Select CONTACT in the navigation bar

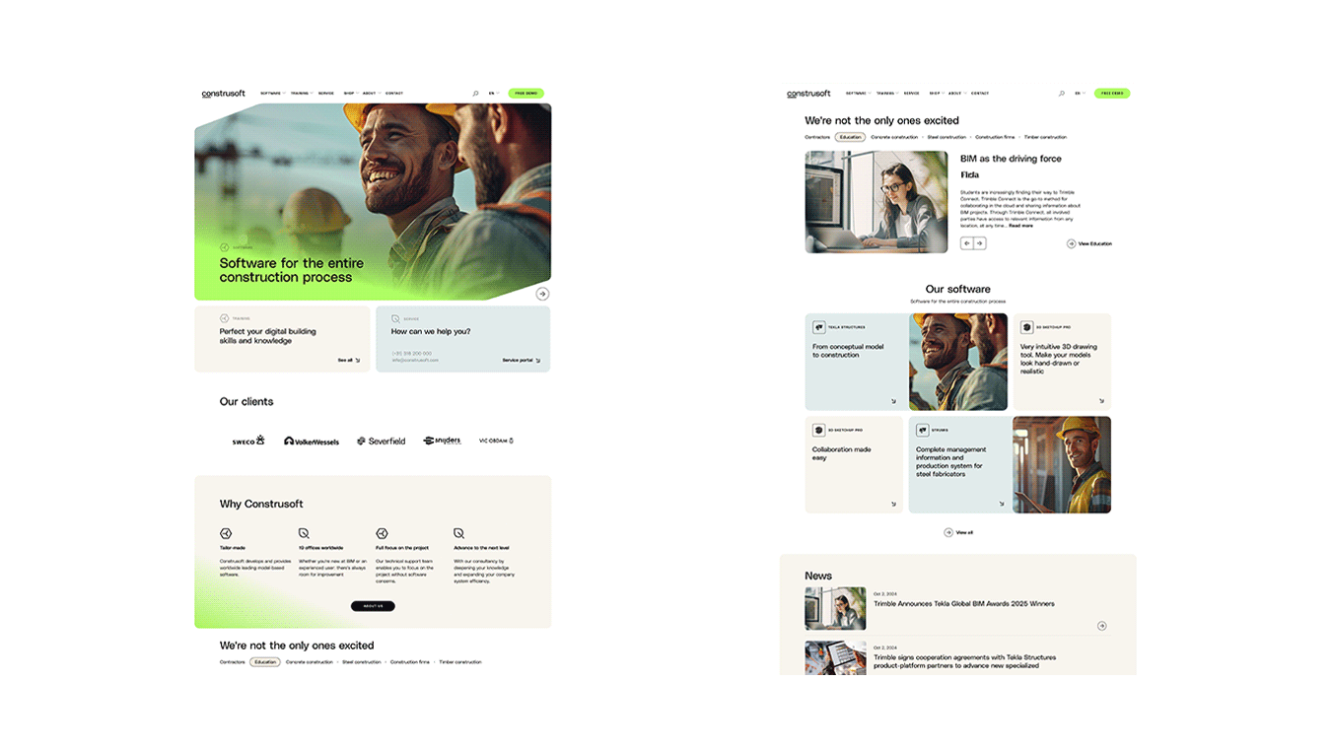tap(393, 93)
